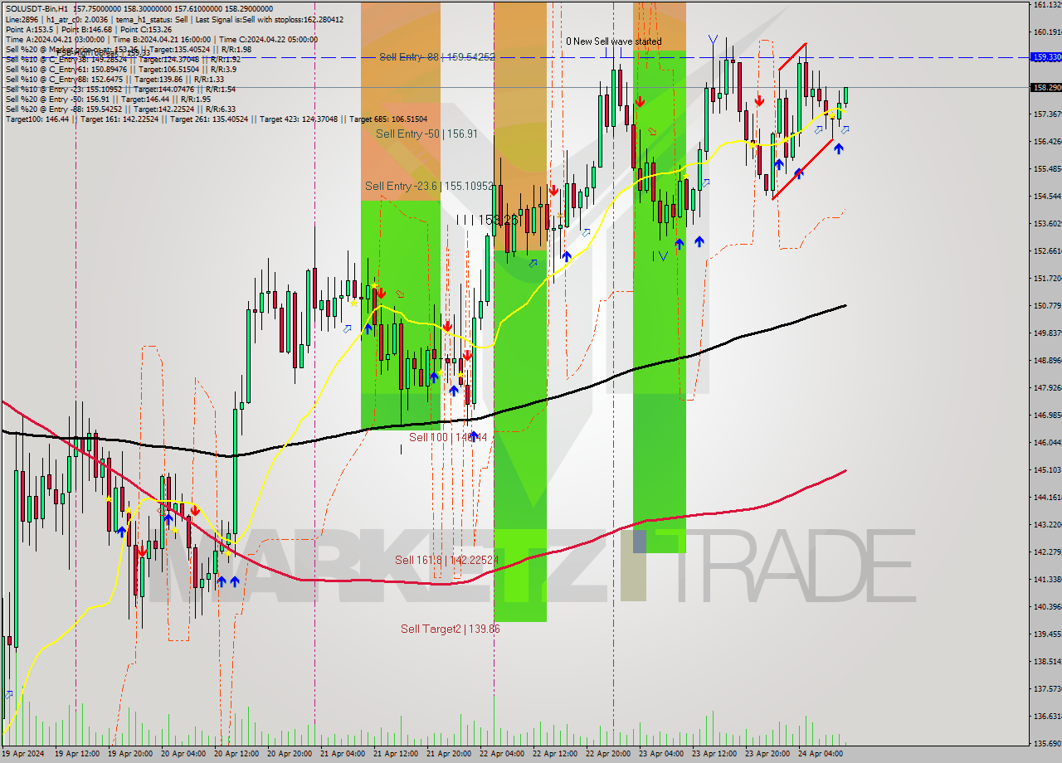Click the 'Sell 100 | 146.44' chart label

point(448,436)
